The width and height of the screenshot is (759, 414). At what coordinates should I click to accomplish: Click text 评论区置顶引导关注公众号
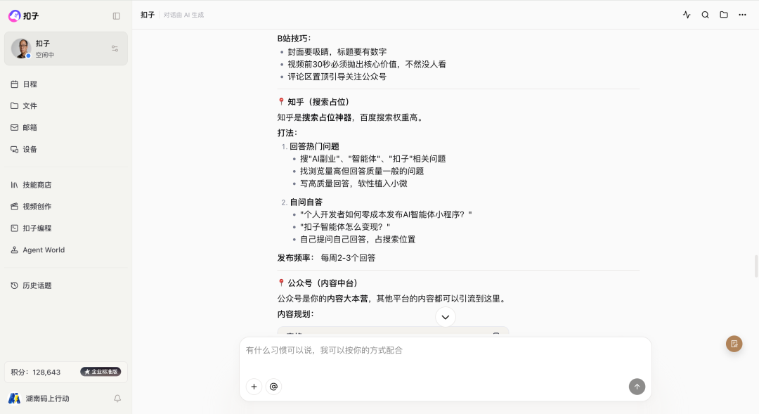337,77
